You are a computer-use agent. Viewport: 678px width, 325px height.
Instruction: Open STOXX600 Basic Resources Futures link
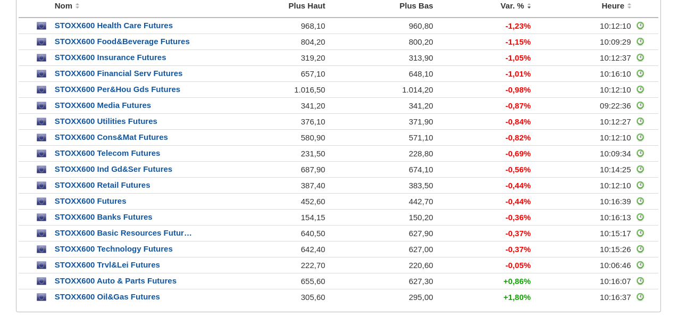click(123, 233)
